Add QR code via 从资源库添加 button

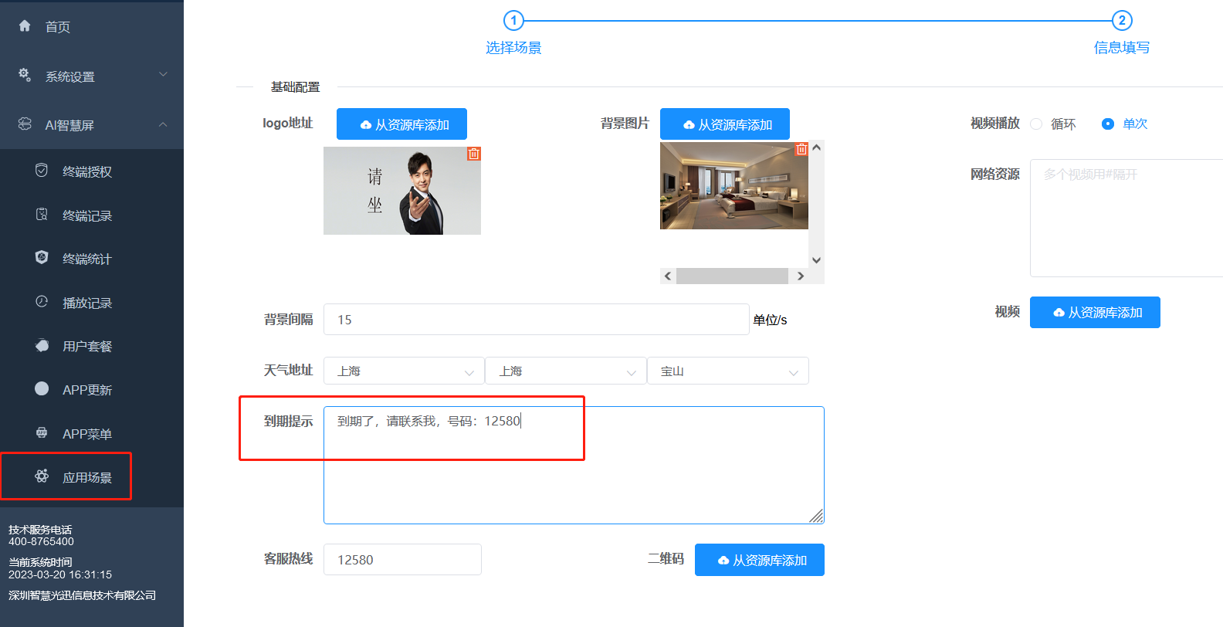759,560
